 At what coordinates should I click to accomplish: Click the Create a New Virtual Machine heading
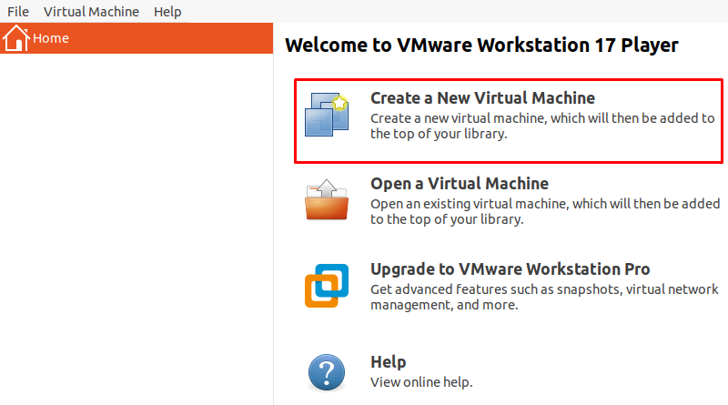pos(483,98)
